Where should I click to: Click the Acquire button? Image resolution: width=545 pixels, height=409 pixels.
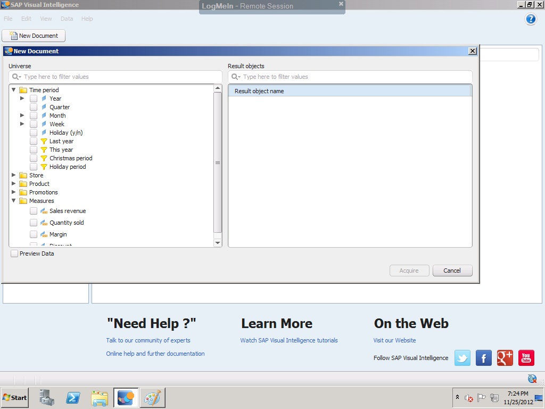pyautogui.click(x=409, y=271)
